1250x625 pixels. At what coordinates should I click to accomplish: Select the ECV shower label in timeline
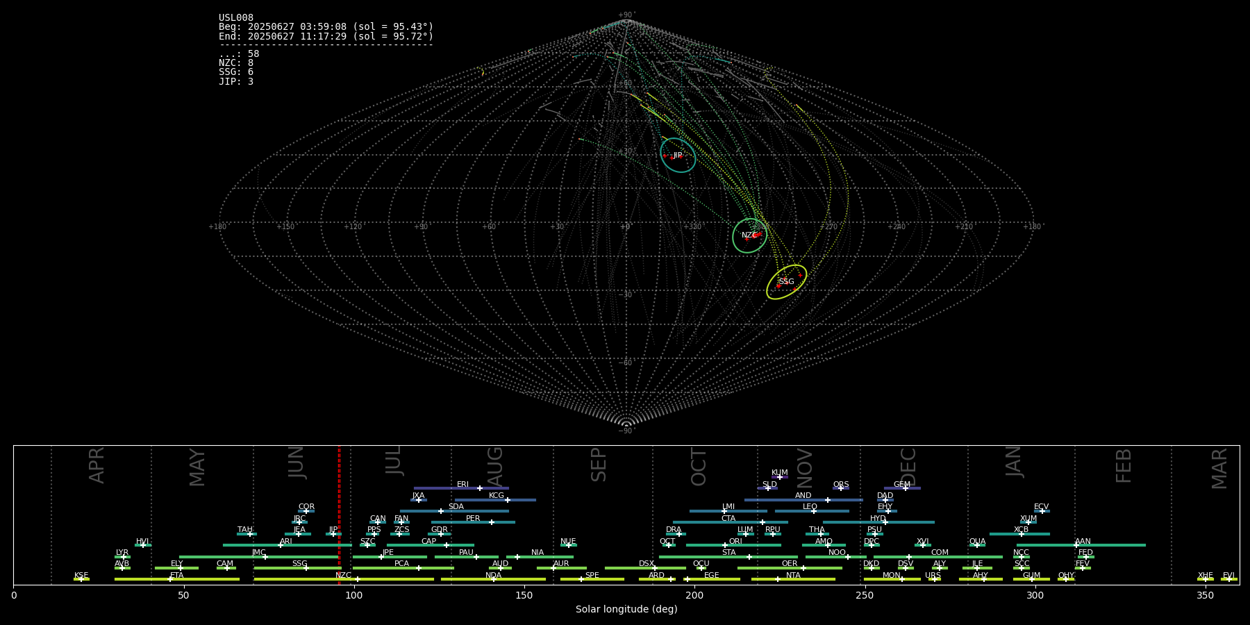point(1042,507)
